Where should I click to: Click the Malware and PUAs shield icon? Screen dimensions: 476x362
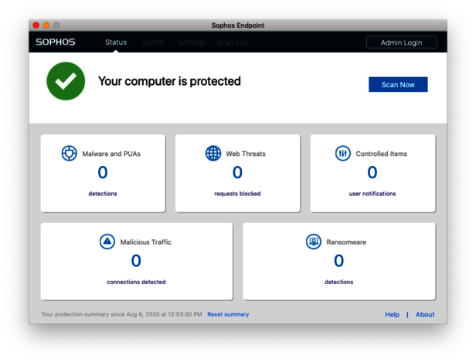[70, 154]
